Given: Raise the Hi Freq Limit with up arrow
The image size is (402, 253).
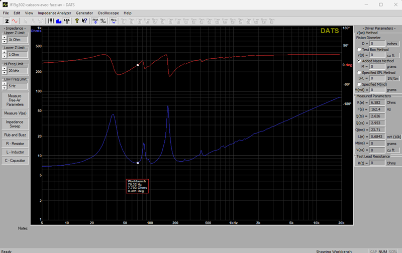Looking at the screenshot, I should (x=5, y=69).
